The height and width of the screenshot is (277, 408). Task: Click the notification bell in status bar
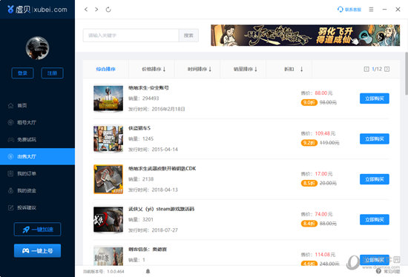pos(148,271)
